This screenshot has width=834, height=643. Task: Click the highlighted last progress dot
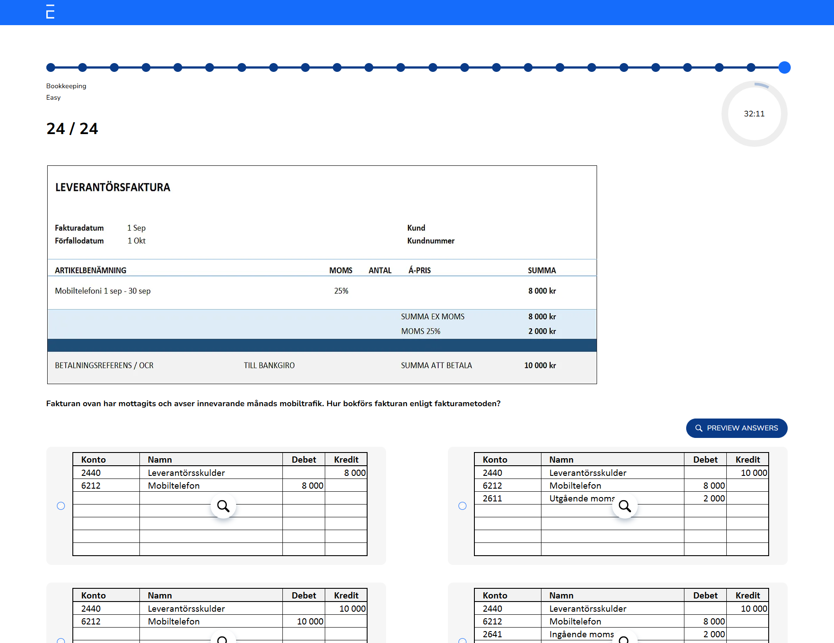[x=785, y=67]
